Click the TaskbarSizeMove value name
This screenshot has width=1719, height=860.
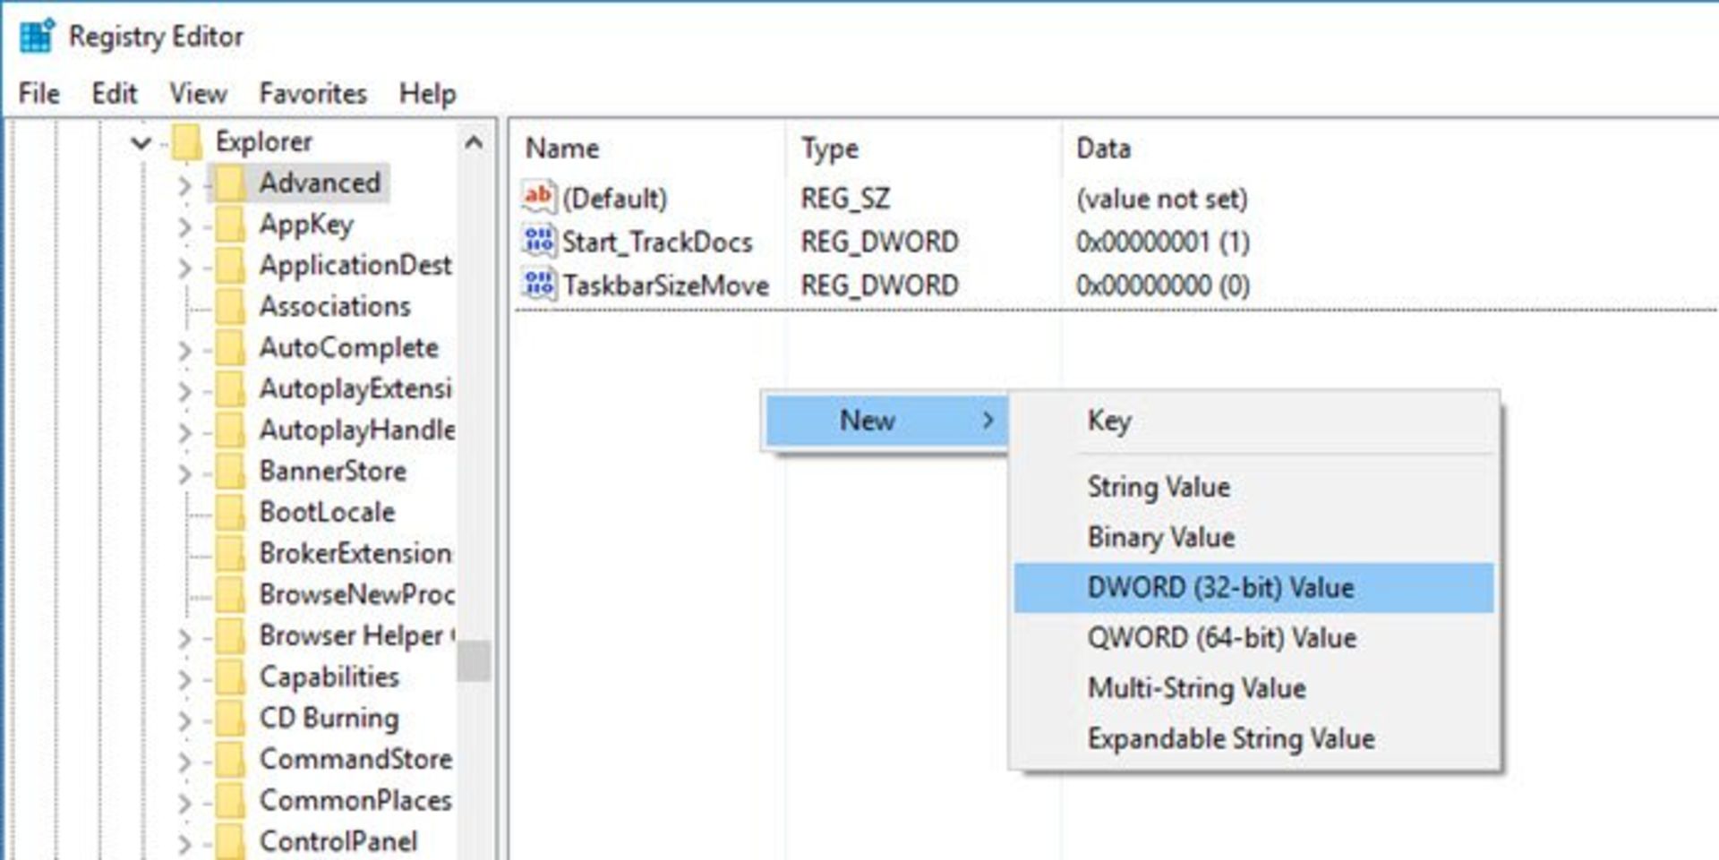click(666, 285)
